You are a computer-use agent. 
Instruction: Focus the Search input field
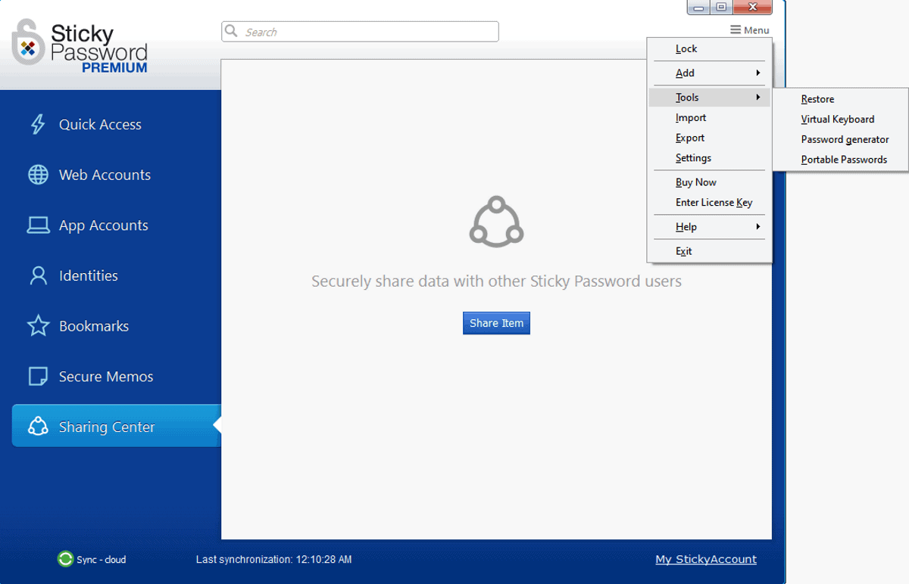[360, 32]
